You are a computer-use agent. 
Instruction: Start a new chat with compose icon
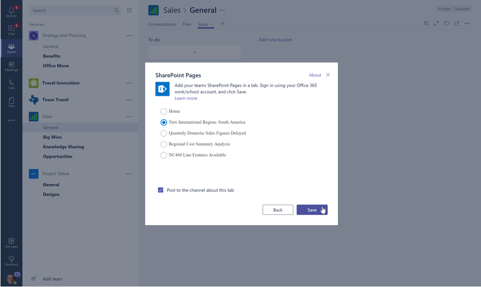coord(130,10)
